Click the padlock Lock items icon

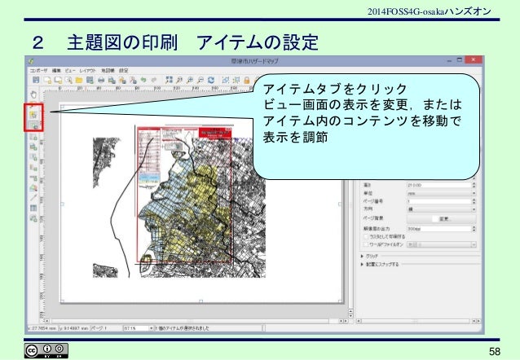click(247, 80)
